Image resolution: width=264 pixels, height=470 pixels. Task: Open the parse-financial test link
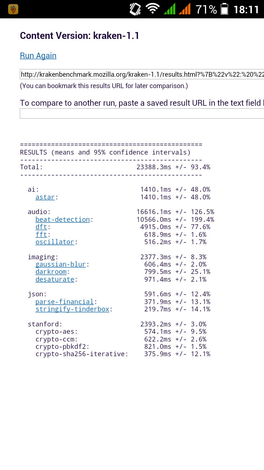click(x=65, y=302)
